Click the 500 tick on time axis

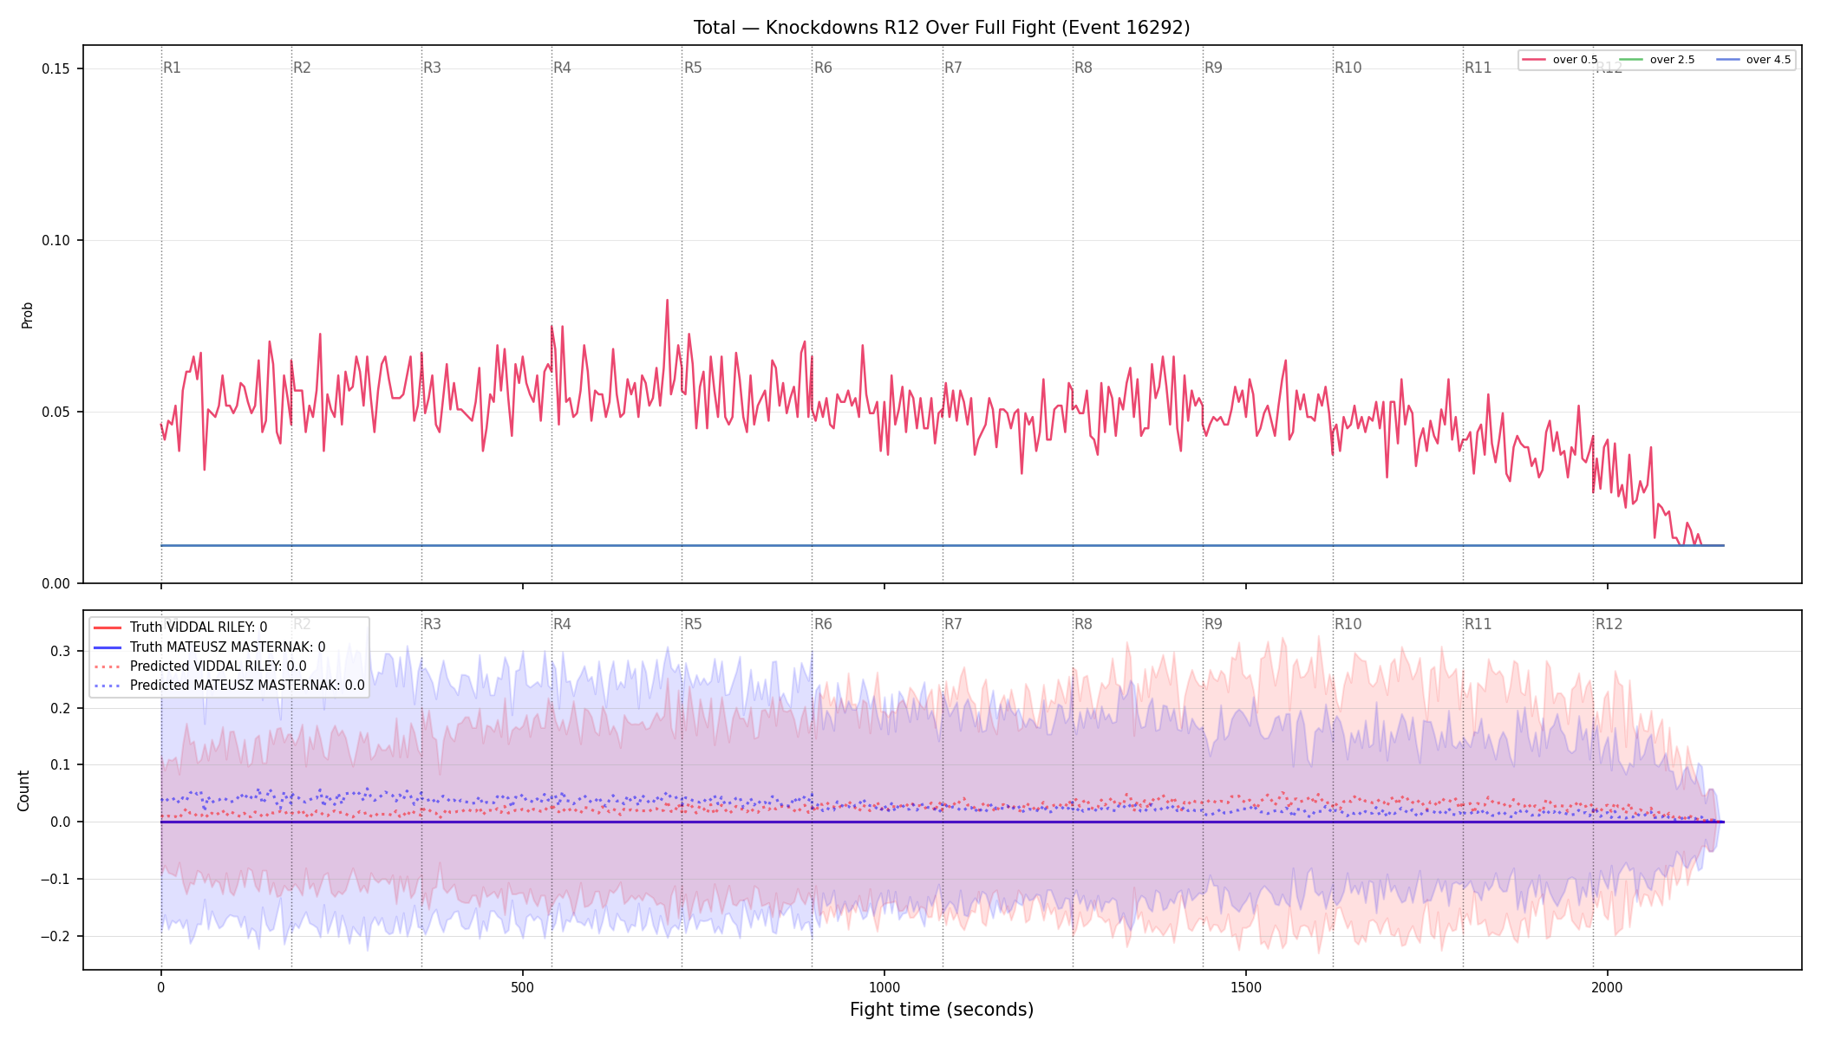pyautogui.click(x=522, y=988)
